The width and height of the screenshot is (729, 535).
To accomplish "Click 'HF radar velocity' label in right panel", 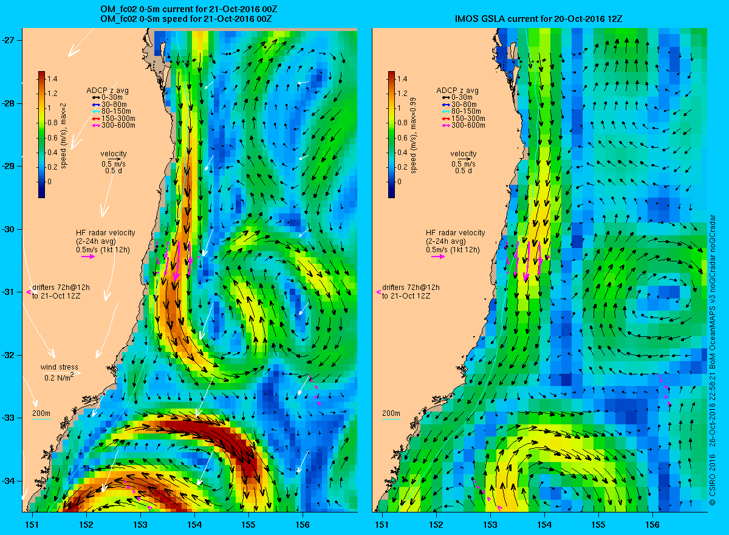I will point(455,233).
